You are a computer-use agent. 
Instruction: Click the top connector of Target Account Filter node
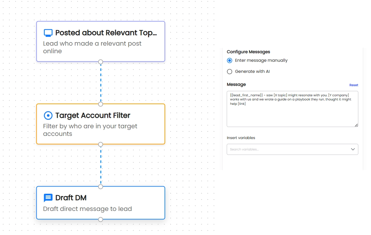pyautogui.click(x=101, y=104)
